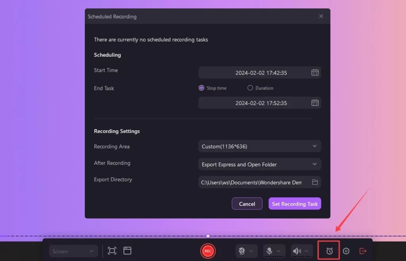Viewport: 406px width, 261px height.
Task: Click the Scheduled Recording dialog title
Action: coord(112,17)
